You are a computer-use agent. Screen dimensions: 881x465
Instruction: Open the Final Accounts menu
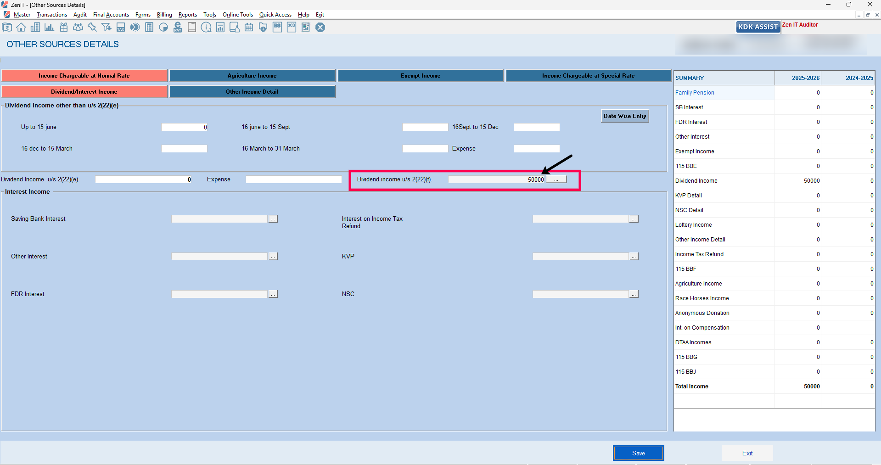[x=111, y=15]
